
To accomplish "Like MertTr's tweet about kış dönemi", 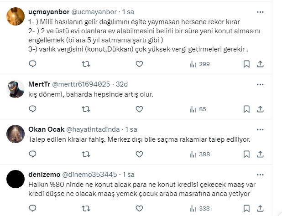I will pos(139,109).
